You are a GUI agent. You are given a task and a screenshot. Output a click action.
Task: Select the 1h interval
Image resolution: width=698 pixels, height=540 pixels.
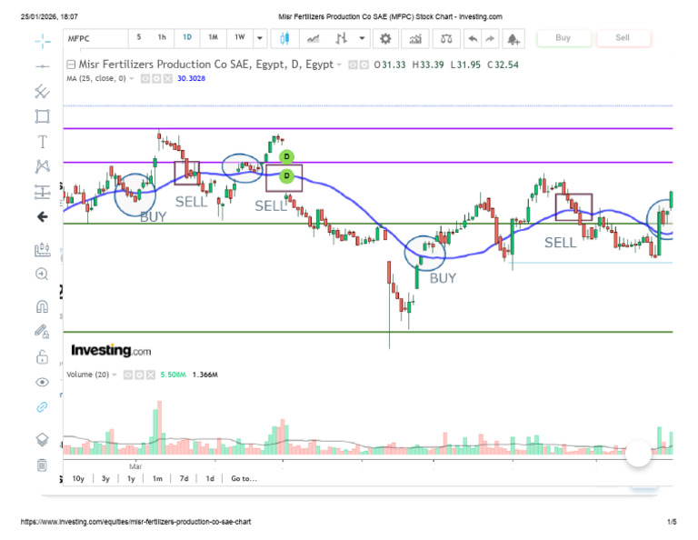point(162,37)
